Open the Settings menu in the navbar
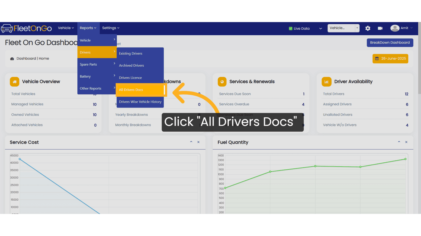Screen dimensions: 421x236 coord(111,28)
